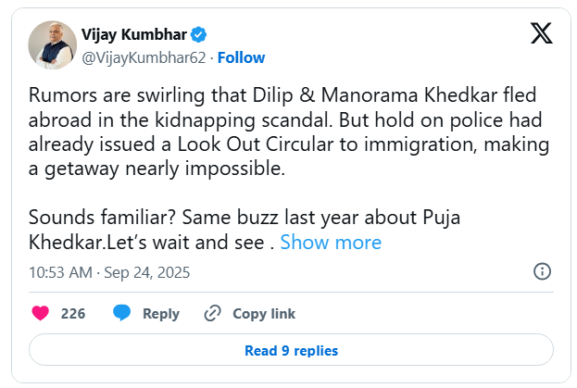
Task: Expand the tweet with Show more
Action: pos(331,243)
